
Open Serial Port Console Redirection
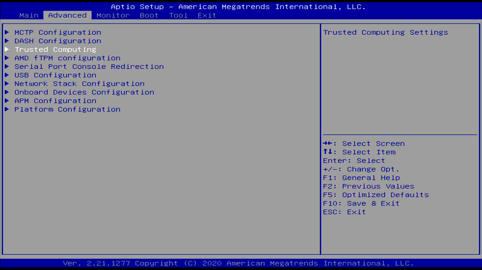point(89,67)
